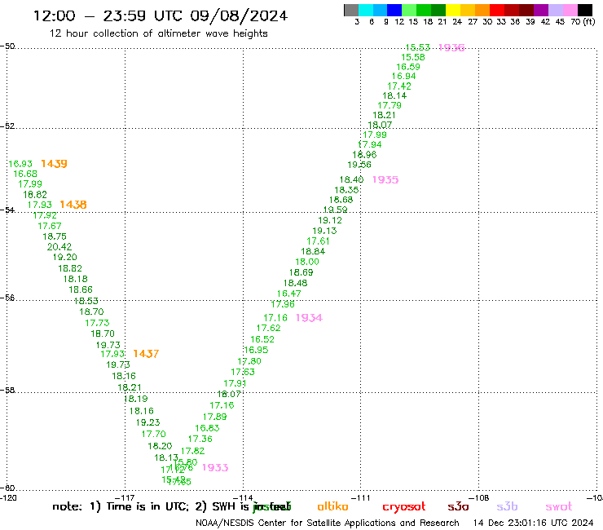Click the pink 1935 time label
Viewport: 603px width, 530px height.
pos(385,179)
